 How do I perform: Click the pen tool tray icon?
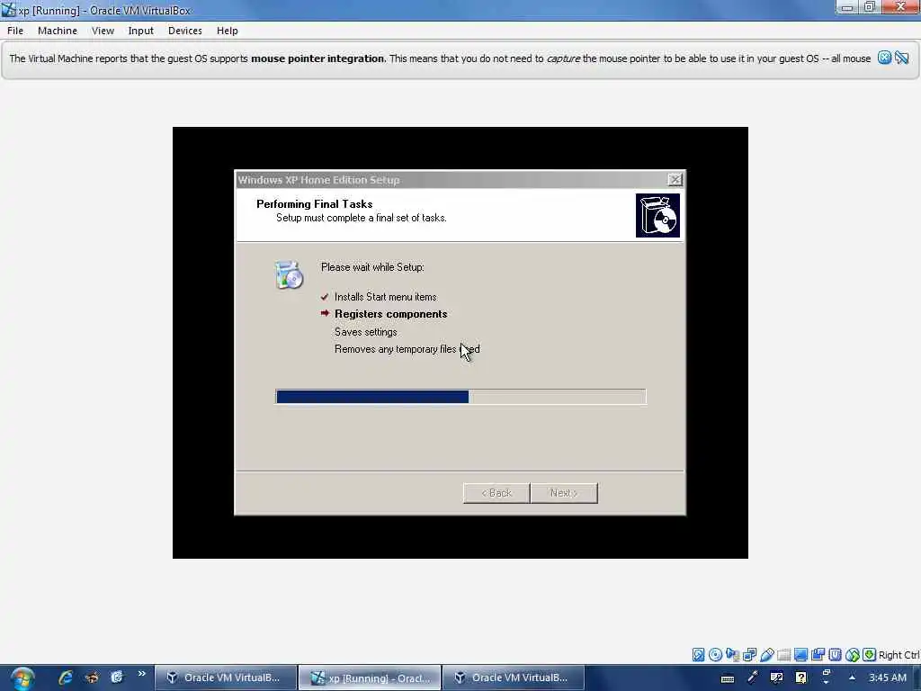coord(753,678)
